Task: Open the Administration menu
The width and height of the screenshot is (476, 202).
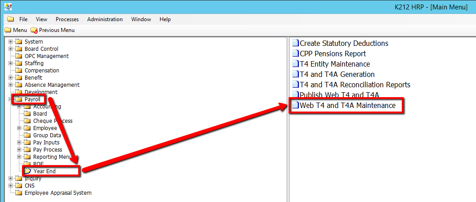Action: [x=105, y=19]
